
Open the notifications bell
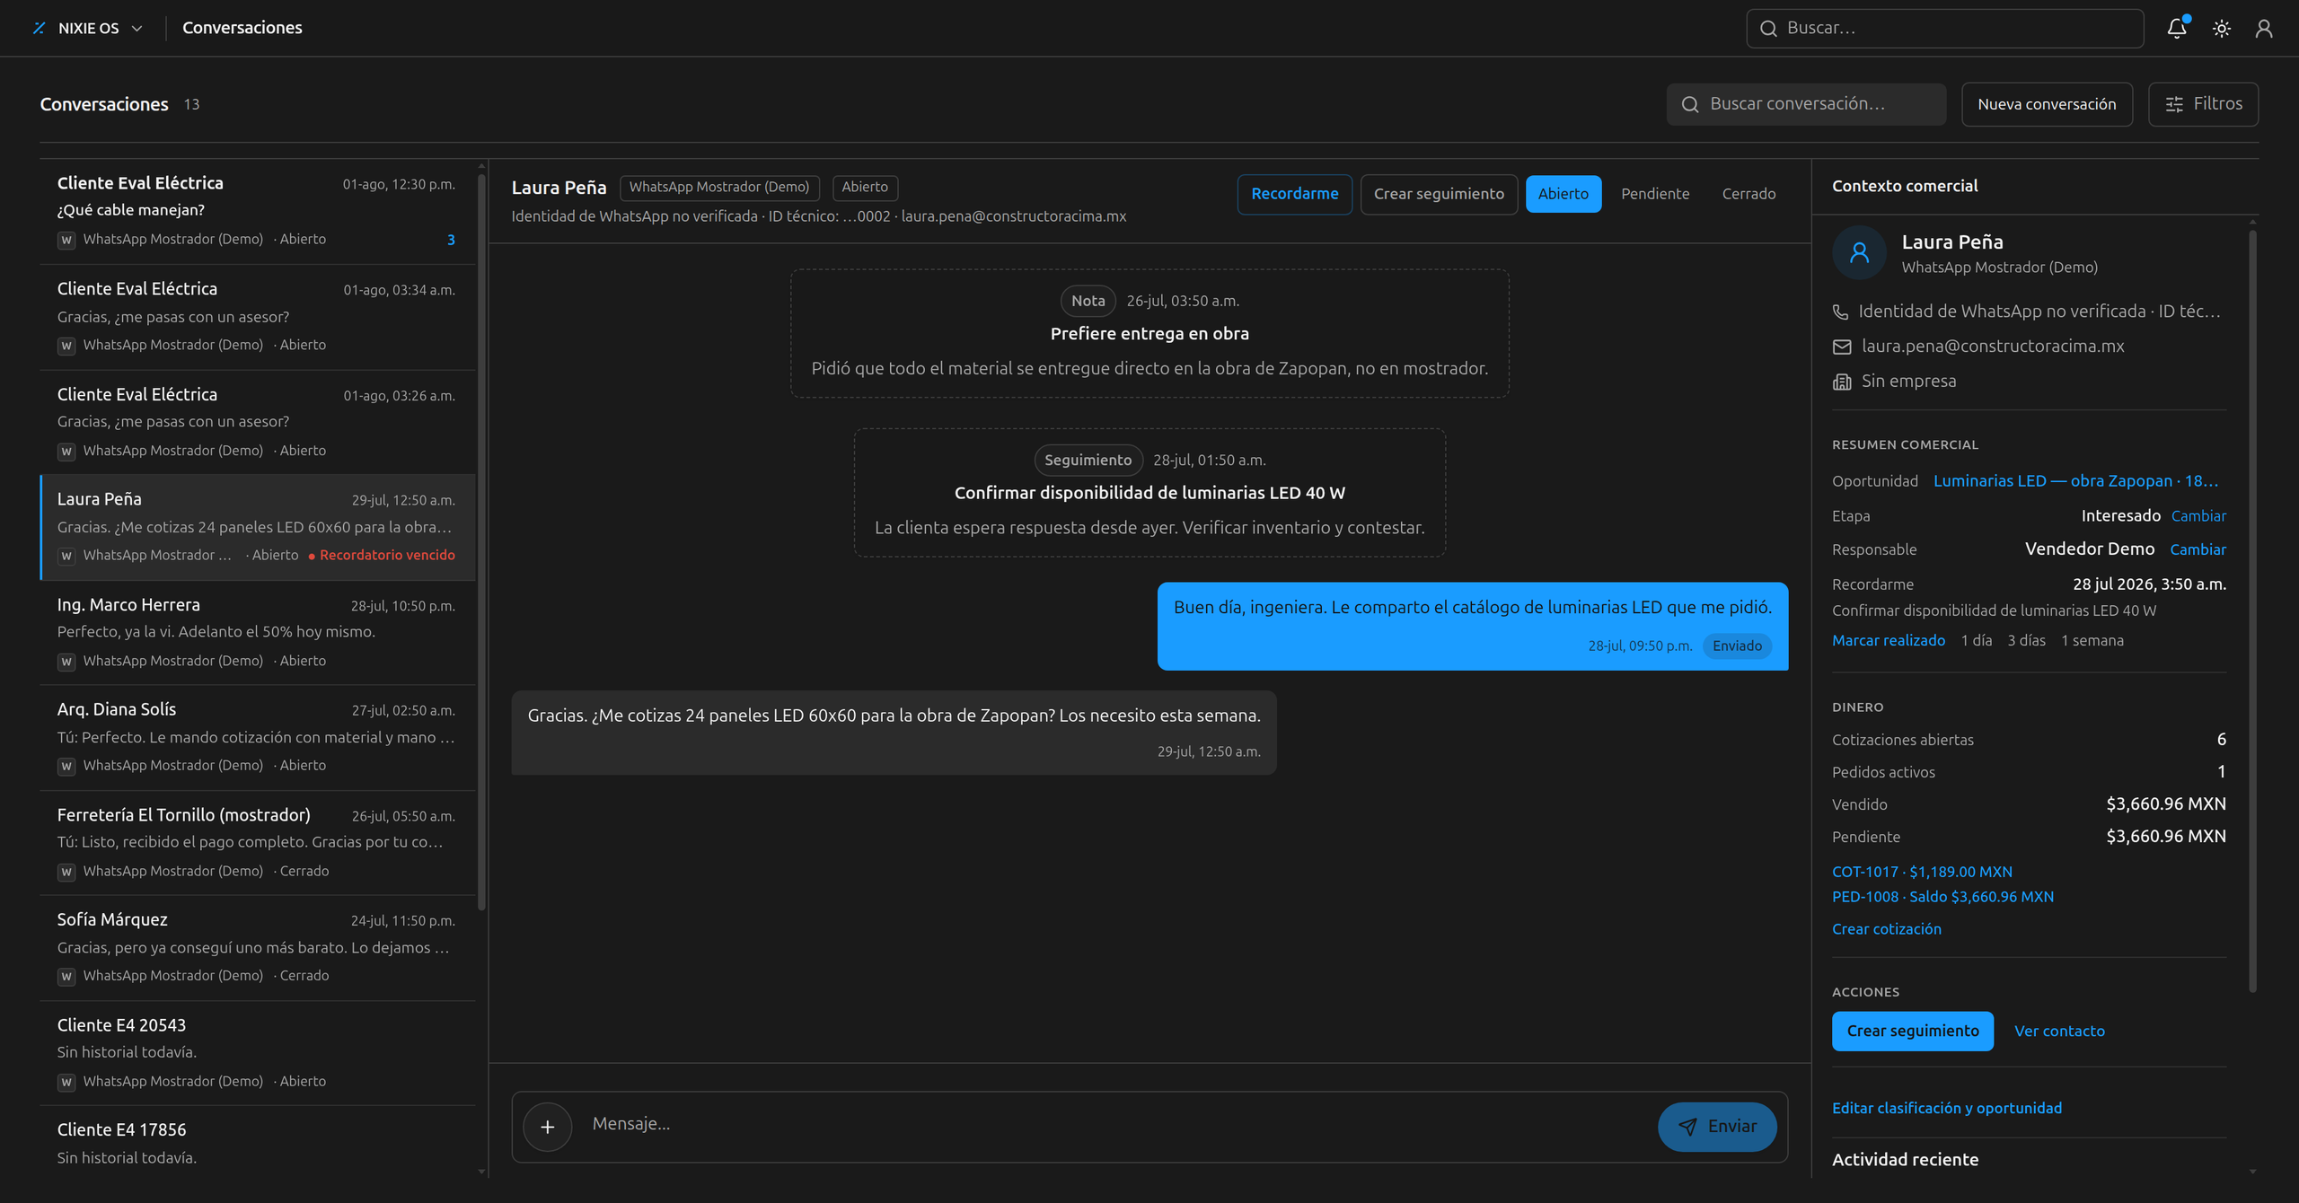(x=2177, y=28)
